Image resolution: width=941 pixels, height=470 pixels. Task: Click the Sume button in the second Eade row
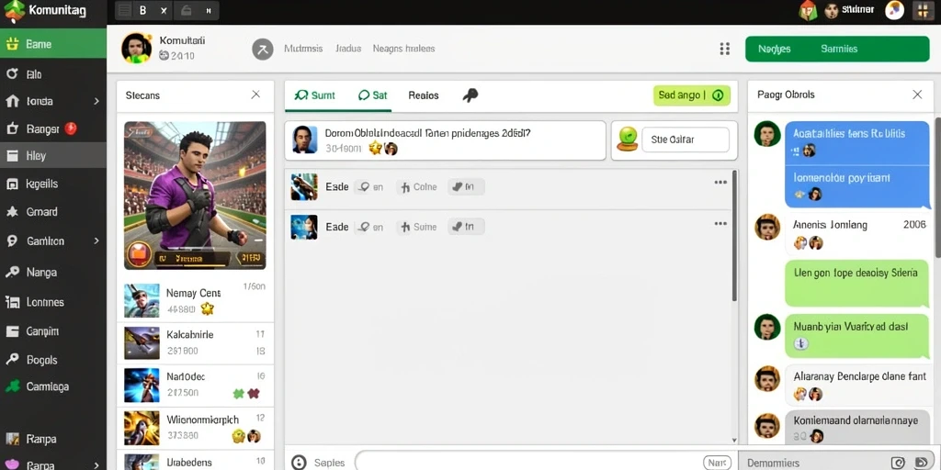click(x=418, y=227)
